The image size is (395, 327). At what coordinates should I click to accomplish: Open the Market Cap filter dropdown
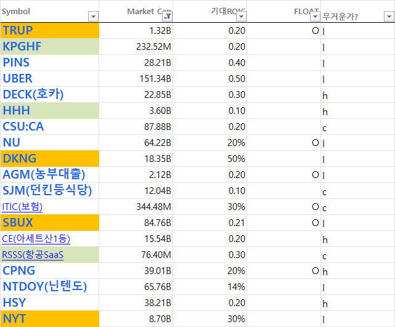[x=167, y=17]
